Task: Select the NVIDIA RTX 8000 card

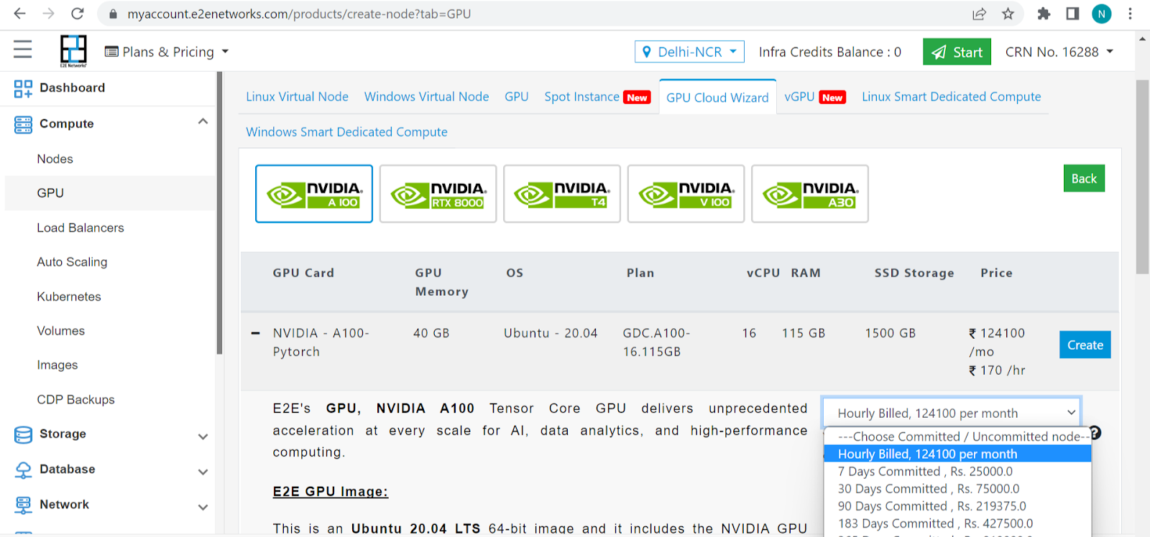Action: [x=438, y=194]
